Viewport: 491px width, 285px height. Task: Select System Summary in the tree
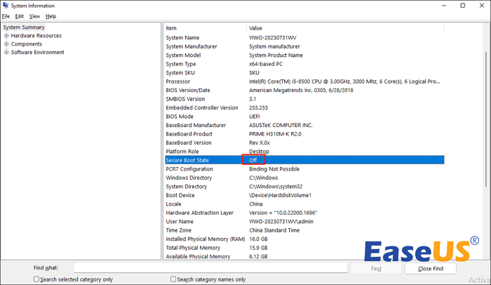click(24, 27)
